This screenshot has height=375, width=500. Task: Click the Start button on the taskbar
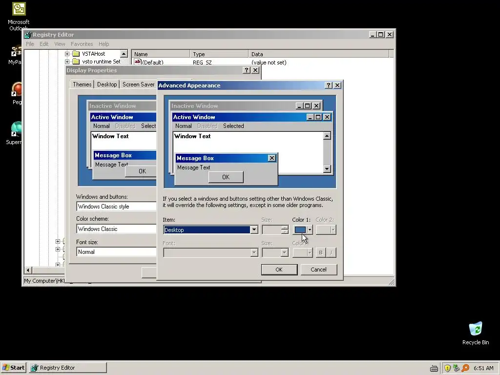[x=13, y=368]
